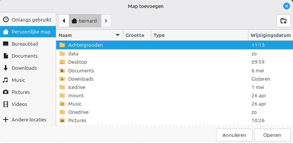Image resolution: width=293 pixels, height=144 pixels.
Task: Click the Icedrive folder icon
Action: pos(62,87)
